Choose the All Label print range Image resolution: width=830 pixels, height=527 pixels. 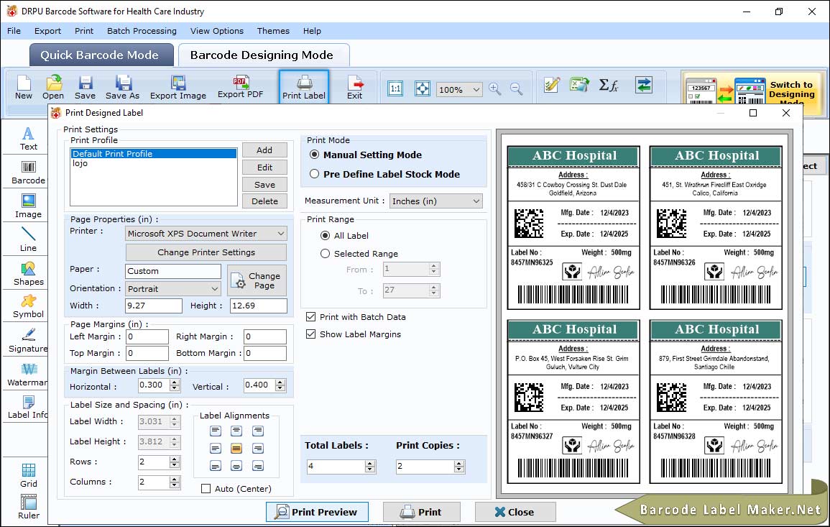tap(325, 235)
